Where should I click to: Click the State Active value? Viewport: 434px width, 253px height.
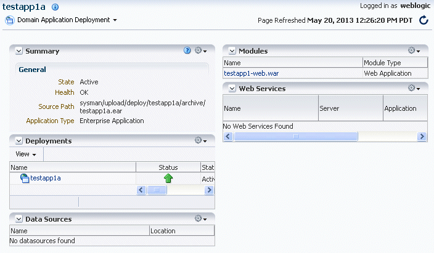point(89,82)
